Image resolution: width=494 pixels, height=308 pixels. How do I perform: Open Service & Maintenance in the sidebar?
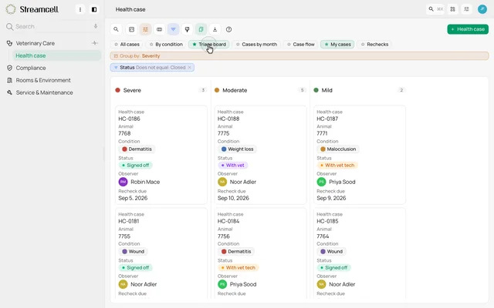pos(45,92)
